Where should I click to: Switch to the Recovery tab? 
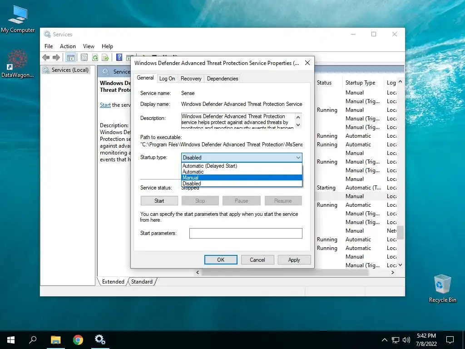191,79
